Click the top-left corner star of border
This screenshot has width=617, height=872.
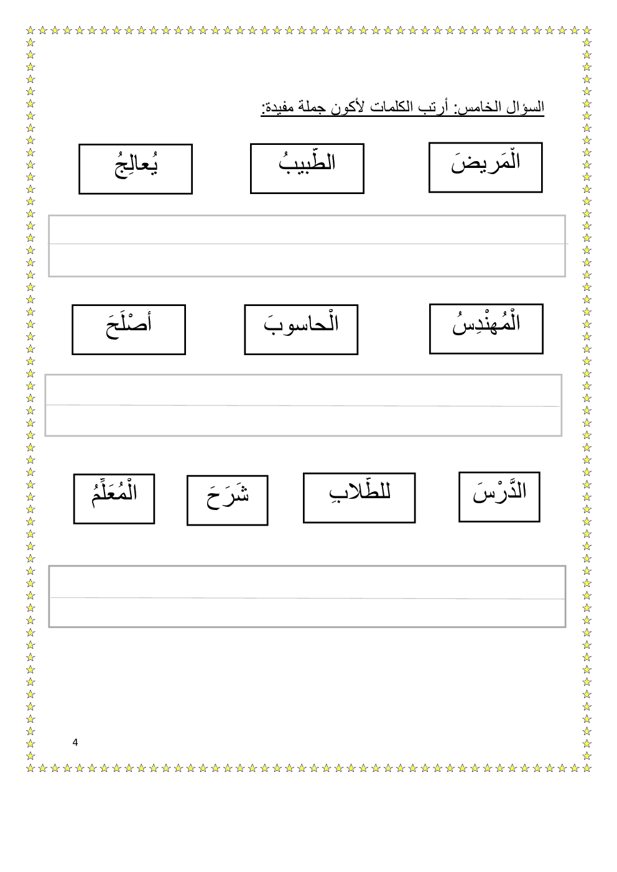[x=31, y=30]
